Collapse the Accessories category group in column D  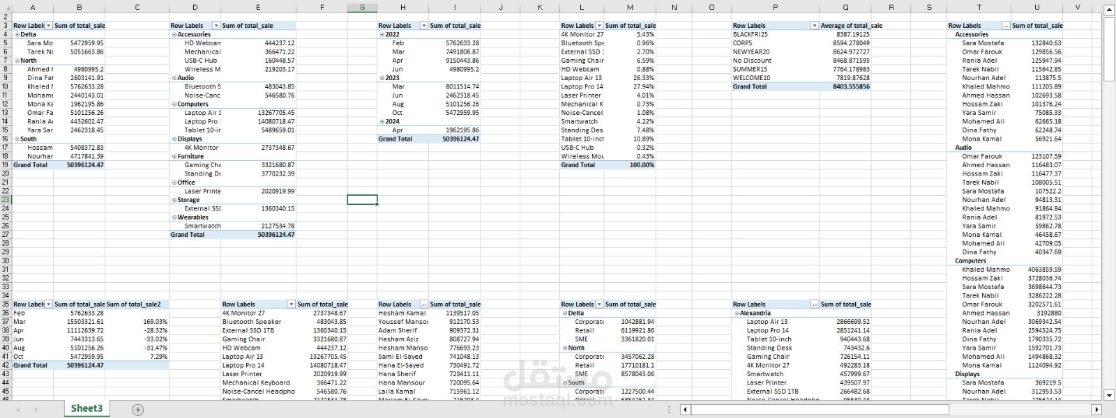click(174, 34)
